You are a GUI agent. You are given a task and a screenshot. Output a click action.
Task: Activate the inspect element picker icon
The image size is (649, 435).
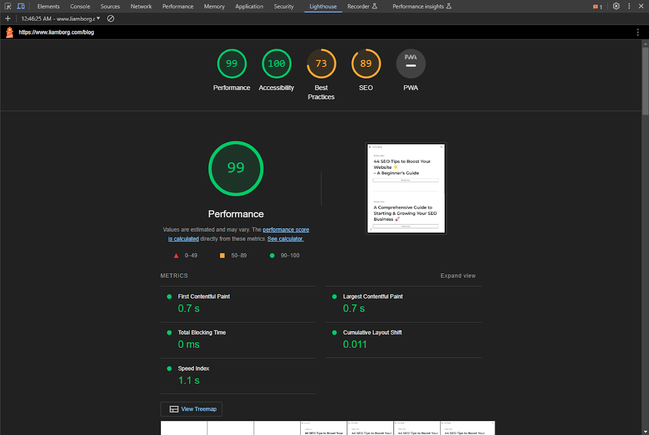8,6
